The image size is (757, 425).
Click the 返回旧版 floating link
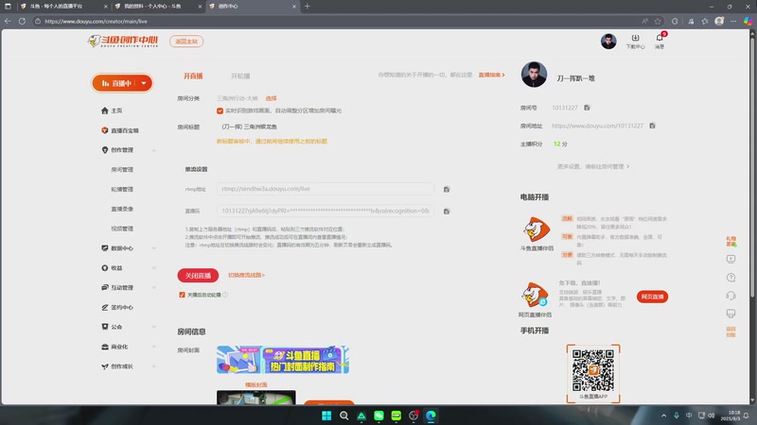pyautogui.click(x=731, y=332)
